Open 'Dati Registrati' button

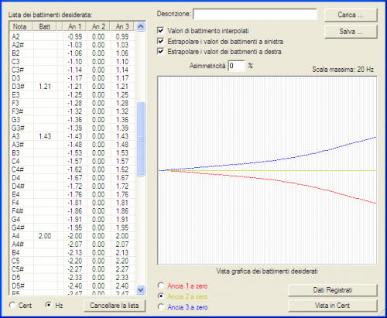pos(333,290)
